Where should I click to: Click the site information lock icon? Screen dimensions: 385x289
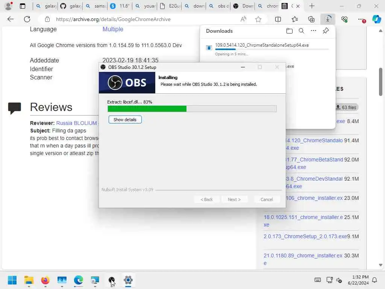47,19
